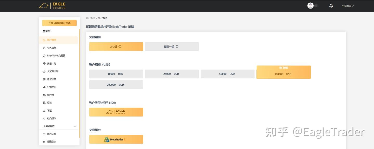
Task: Select the 期货一组 trading group
Action: click(x=172, y=47)
